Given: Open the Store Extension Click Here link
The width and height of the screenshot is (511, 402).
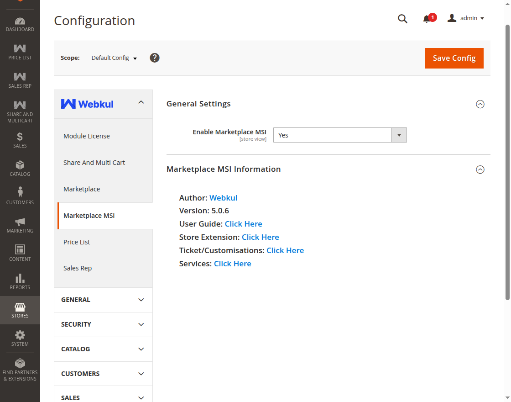Looking at the screenshot, I should (261, 237).
